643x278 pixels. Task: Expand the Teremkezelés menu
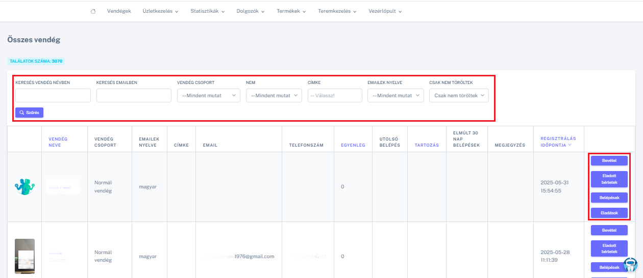click(x=337, y=11)
